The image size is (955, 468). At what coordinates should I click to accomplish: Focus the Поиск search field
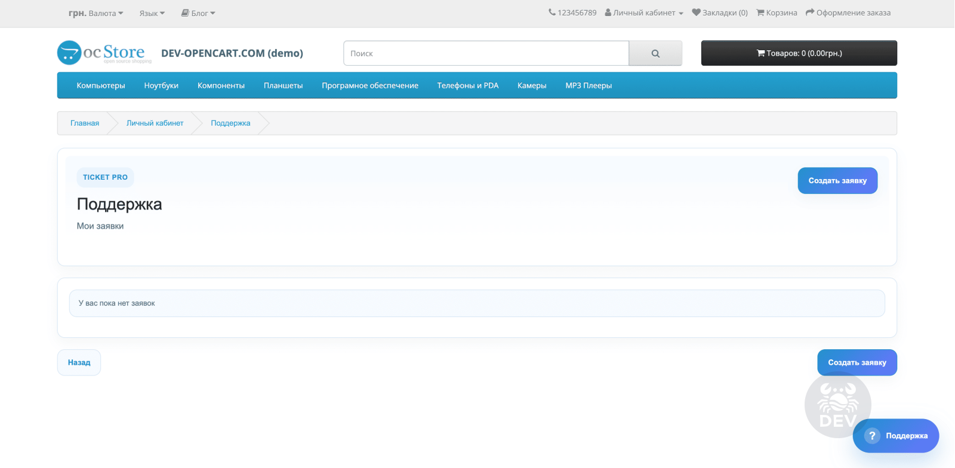[x=486, y=53]
